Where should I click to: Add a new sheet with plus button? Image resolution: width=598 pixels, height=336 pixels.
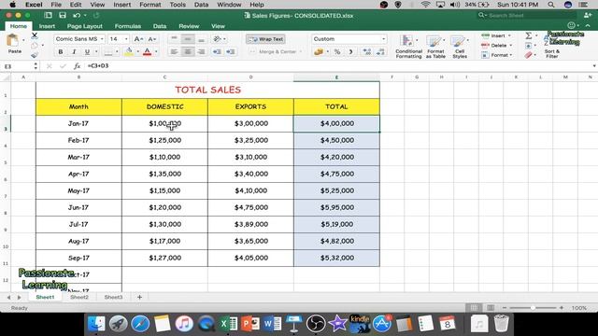(139, 297)
